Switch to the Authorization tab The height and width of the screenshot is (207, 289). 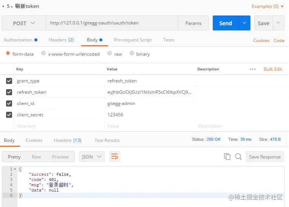(x=20, y=40)
